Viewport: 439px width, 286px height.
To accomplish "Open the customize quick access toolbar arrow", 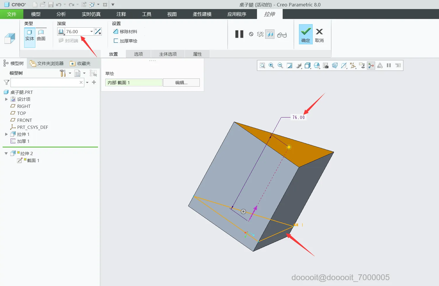I will 113,5.
